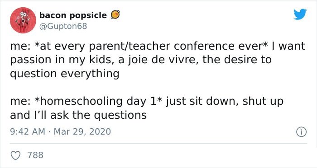This screenshot has height=168, width=317.
Task: Click the 788 likes count
Action: click(x=35, y=155)
